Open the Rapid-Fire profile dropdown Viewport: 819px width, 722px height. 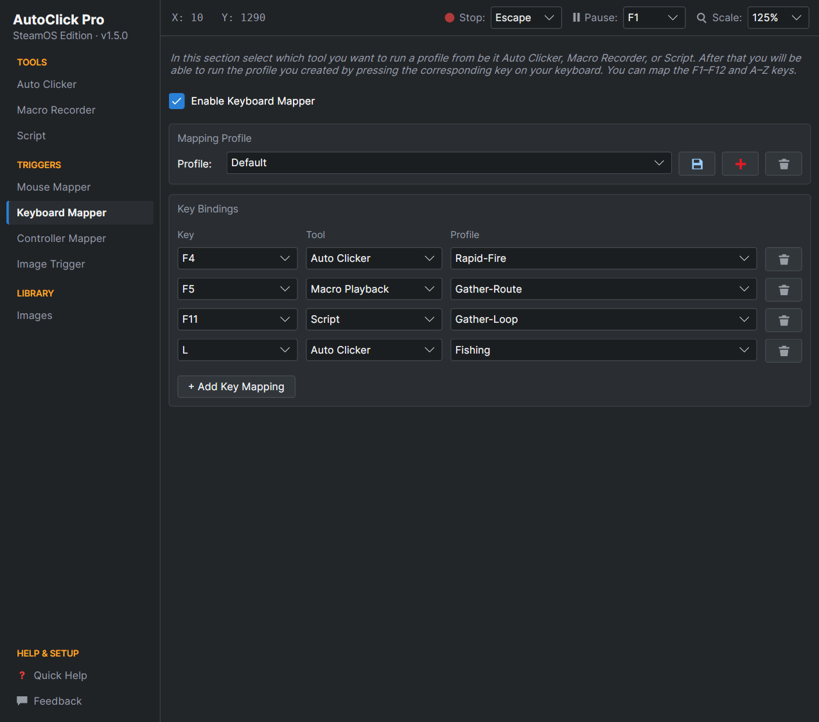click(603, 258)
